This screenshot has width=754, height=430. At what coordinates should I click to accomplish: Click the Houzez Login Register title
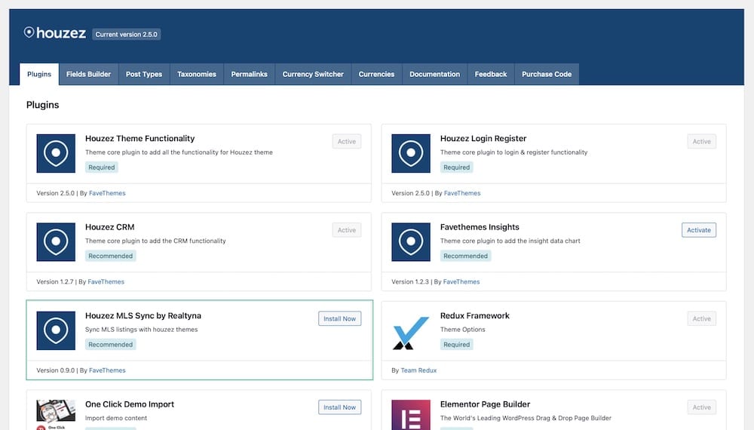point(483,139)
